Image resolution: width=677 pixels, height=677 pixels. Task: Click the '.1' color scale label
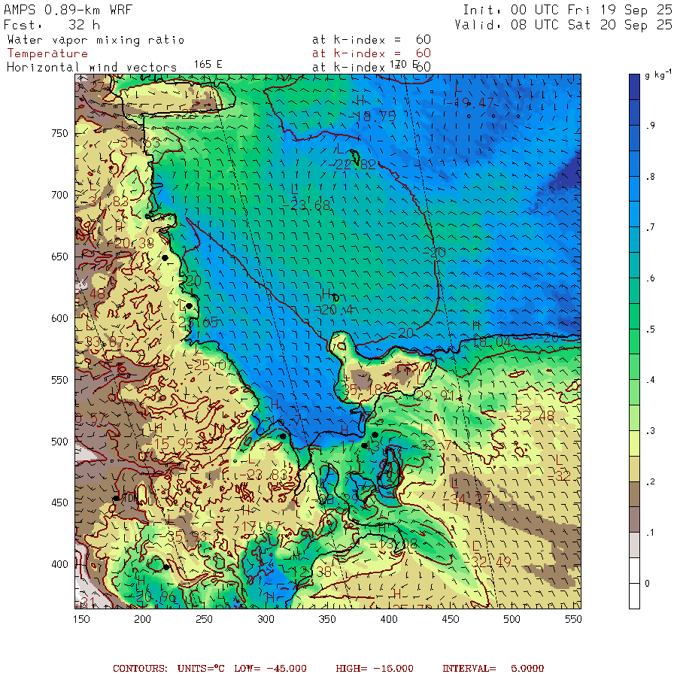650,533
